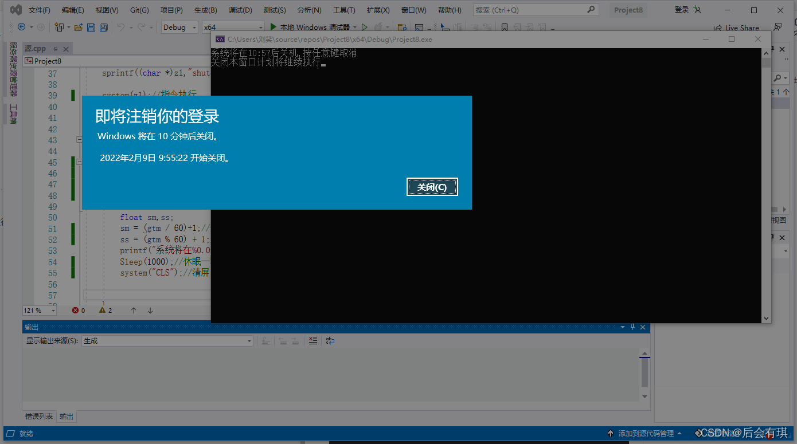The height and width of the screenshot is (444, 797).
Task: Open the 文件(F) menu
Action: click(x=40, y=10)
